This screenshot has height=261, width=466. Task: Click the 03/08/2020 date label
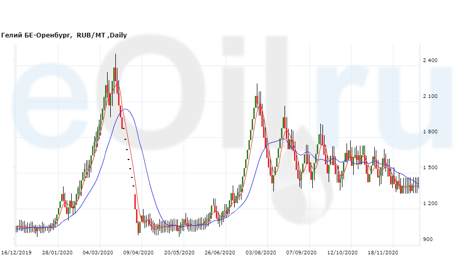coord(261,253)
